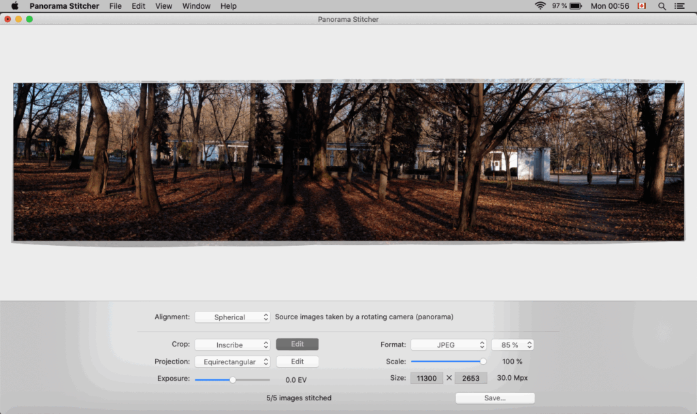Open the Projection dropdown showing Equirectangular

(232, 361)
